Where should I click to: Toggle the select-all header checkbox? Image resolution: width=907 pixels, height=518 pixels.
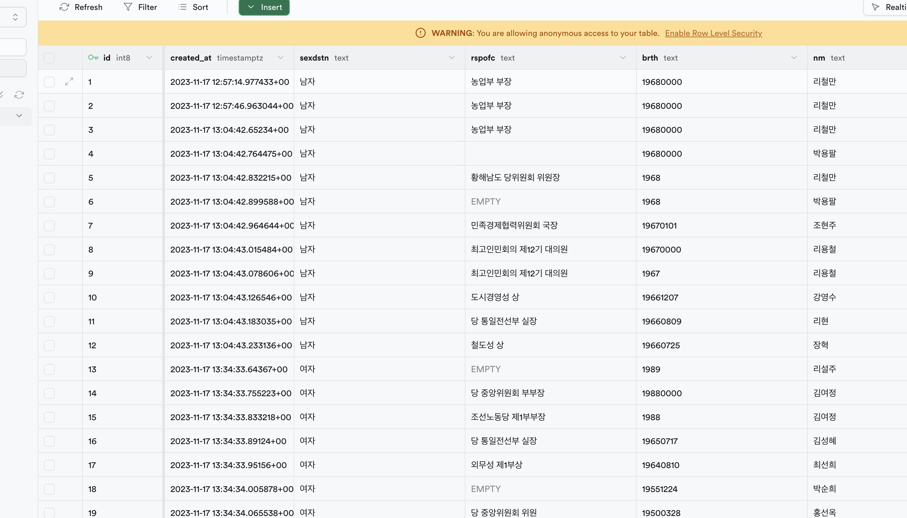click(x=49, y=58)
